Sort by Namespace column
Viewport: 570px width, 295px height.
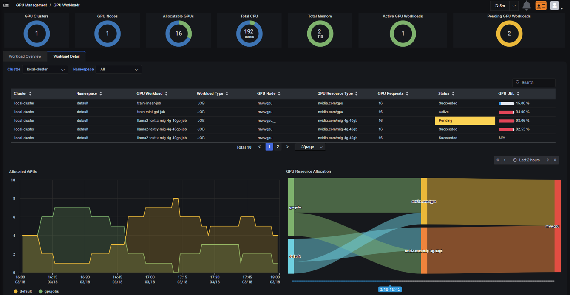coord(101,93)
